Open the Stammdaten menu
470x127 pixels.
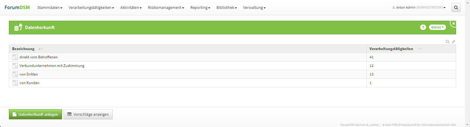(x=50, y=8)
